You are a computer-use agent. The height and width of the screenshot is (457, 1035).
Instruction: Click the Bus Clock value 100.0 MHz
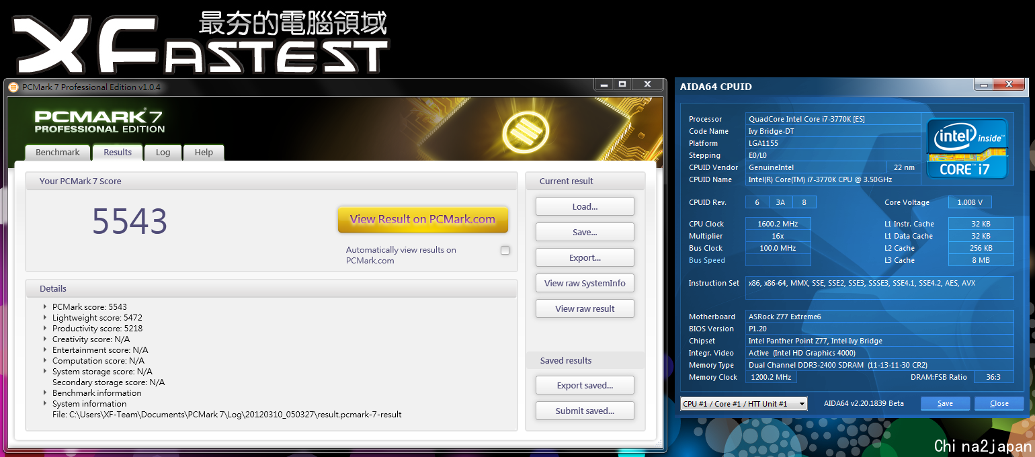(x=778, y=248)
